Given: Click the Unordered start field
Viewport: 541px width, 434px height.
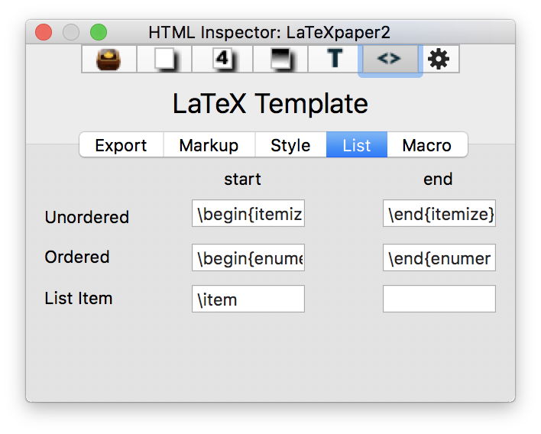Looking at the screenshot, I should point(248,214).
